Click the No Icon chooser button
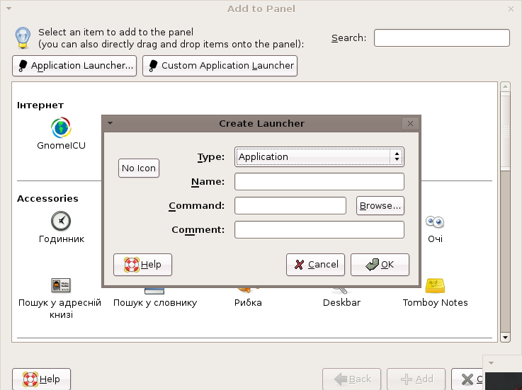Image resolution: width=522 pixels, height=390 pixels. pos(139,168)
